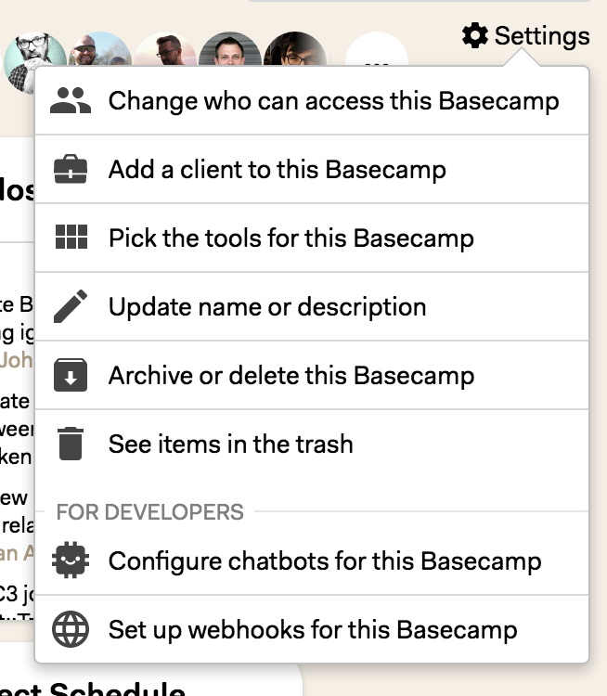Click the avatar of man wearing sunglasses

tap(101, 49)
